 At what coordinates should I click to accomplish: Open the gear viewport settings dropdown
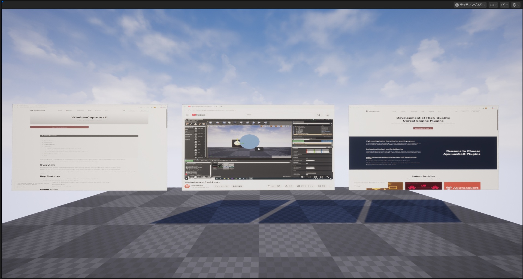click(x=516, y=5)
